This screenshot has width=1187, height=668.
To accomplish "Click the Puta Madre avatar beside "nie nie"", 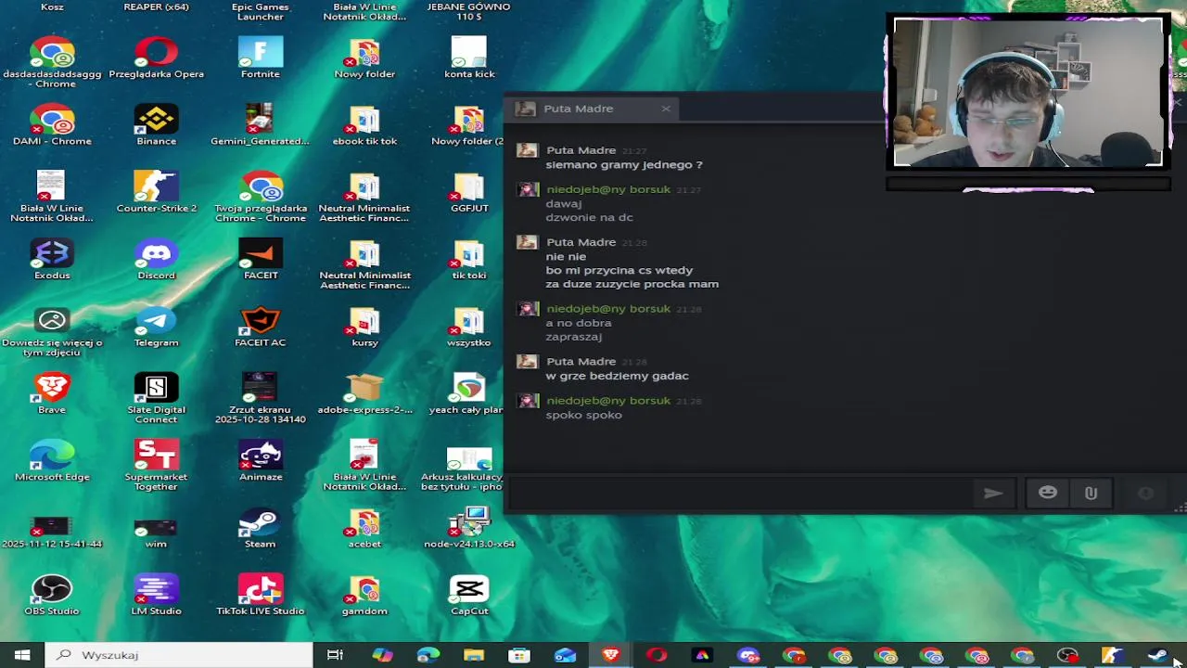I will [x=527, y=242].
